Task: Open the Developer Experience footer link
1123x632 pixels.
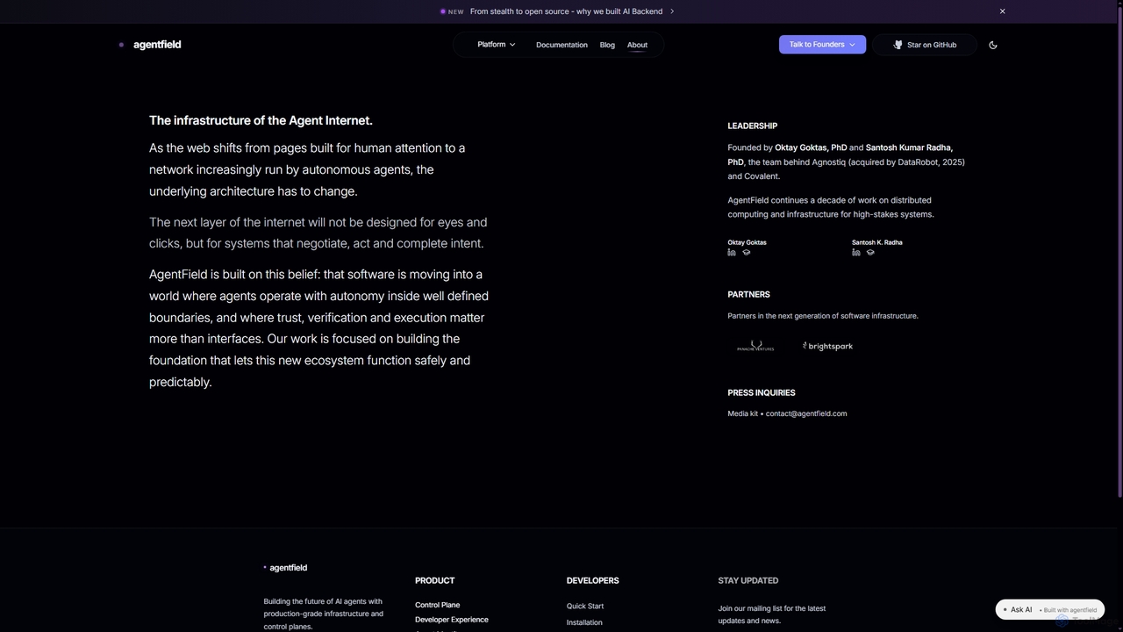Action: click(451, 620)
